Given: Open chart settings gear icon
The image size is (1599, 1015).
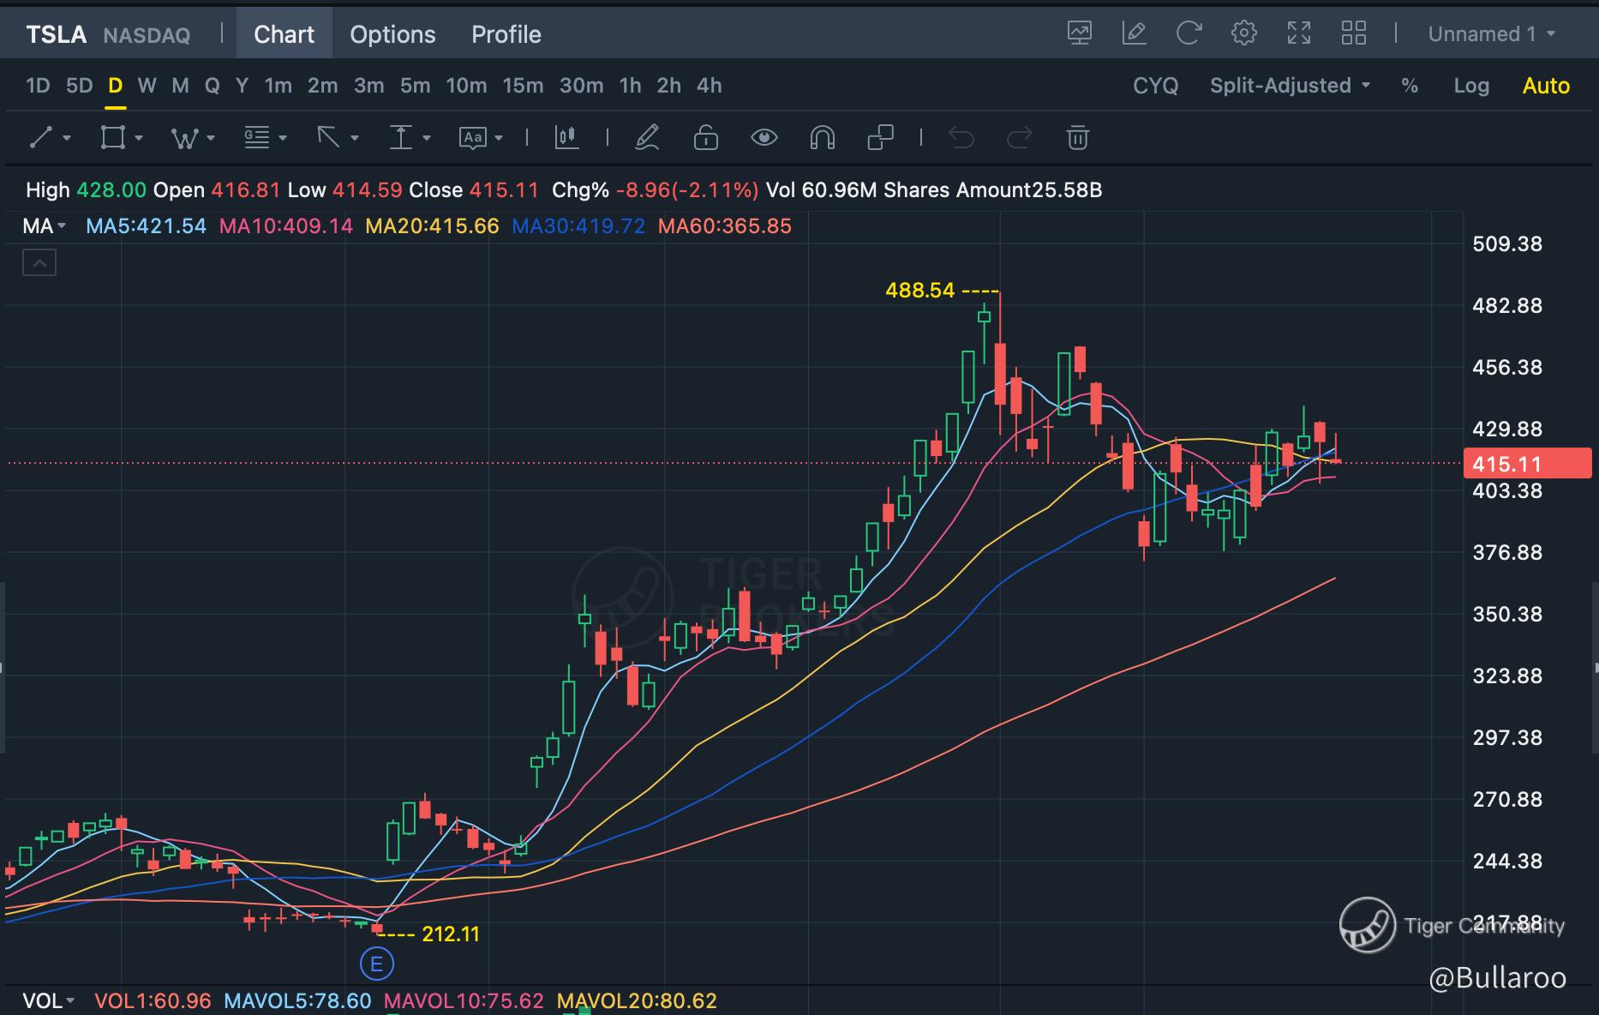Looking at the screenshot, I should pyautogui.click(x=1243, y=33).
